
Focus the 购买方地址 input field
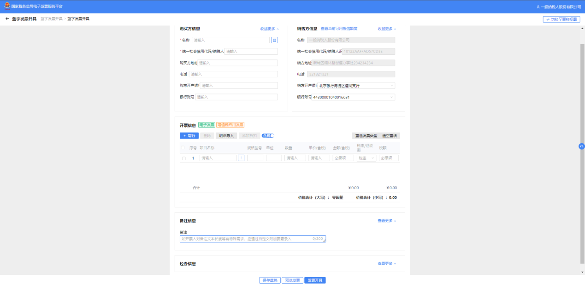pyautogui.click(x=237, y=63)
